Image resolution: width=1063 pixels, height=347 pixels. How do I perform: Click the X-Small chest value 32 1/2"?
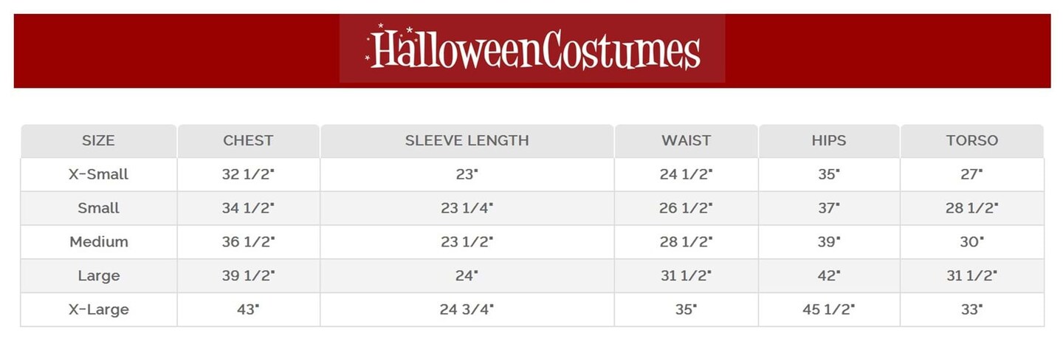(248, 174)
